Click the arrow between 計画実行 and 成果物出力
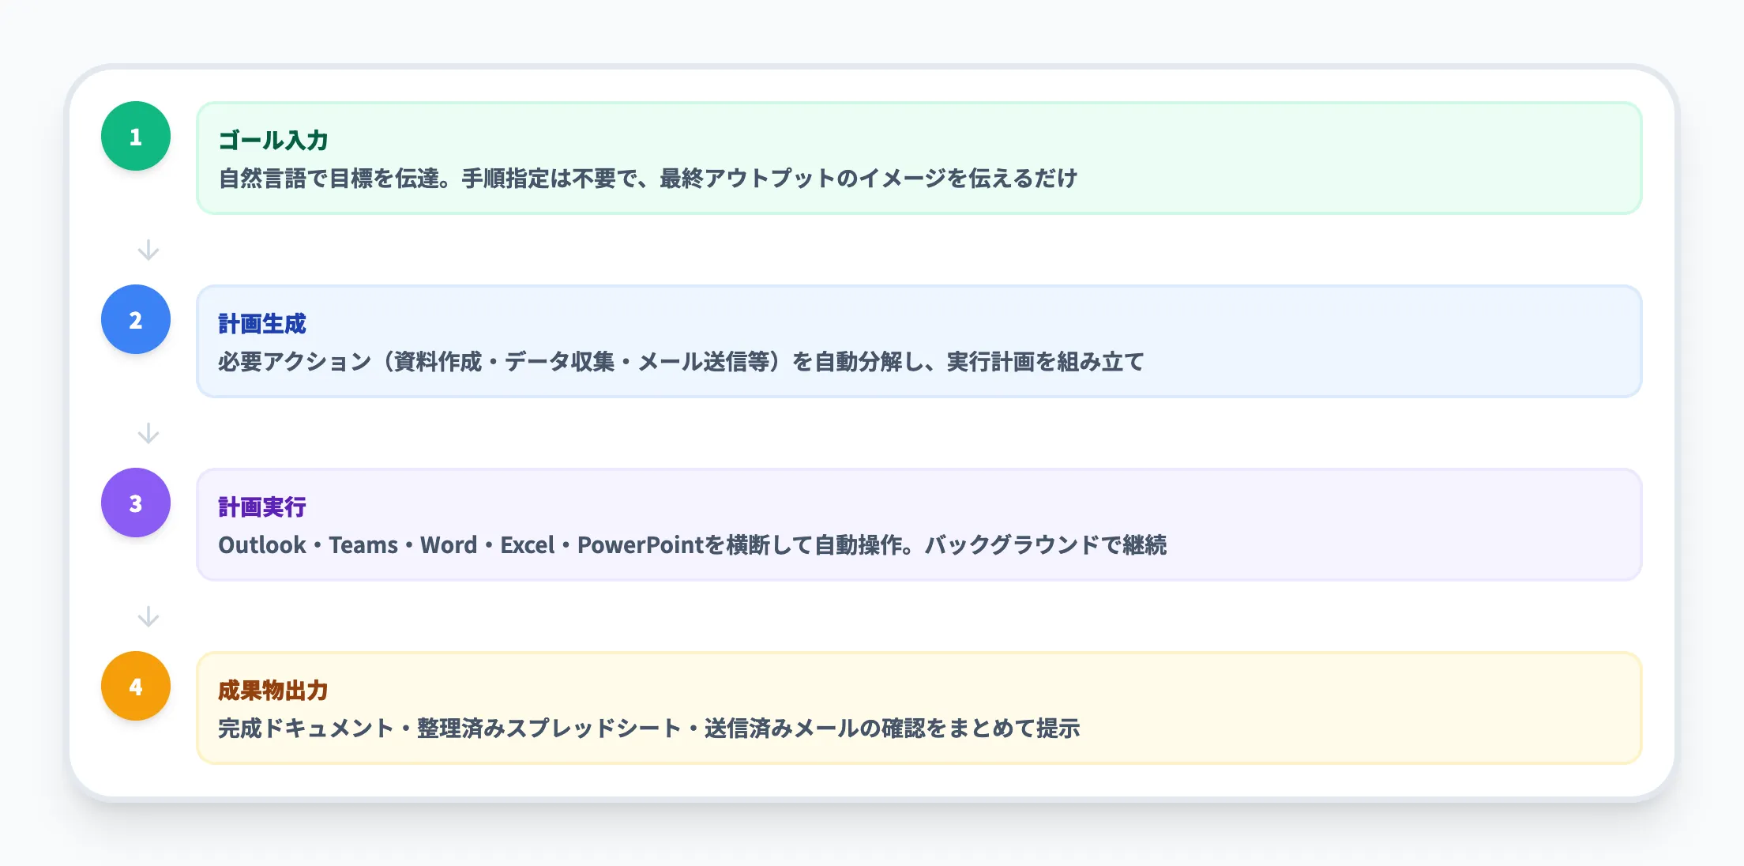The width and height of the screenshot is (1744, 866). pos(147,616)
